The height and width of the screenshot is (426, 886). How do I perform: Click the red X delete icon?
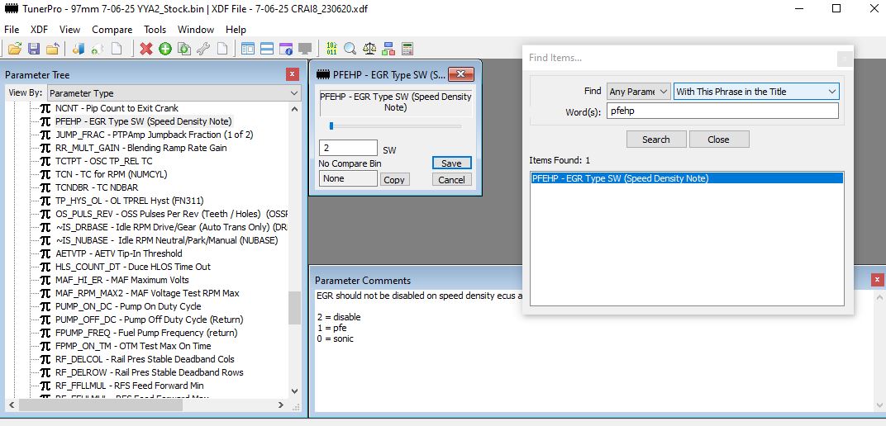146,49
